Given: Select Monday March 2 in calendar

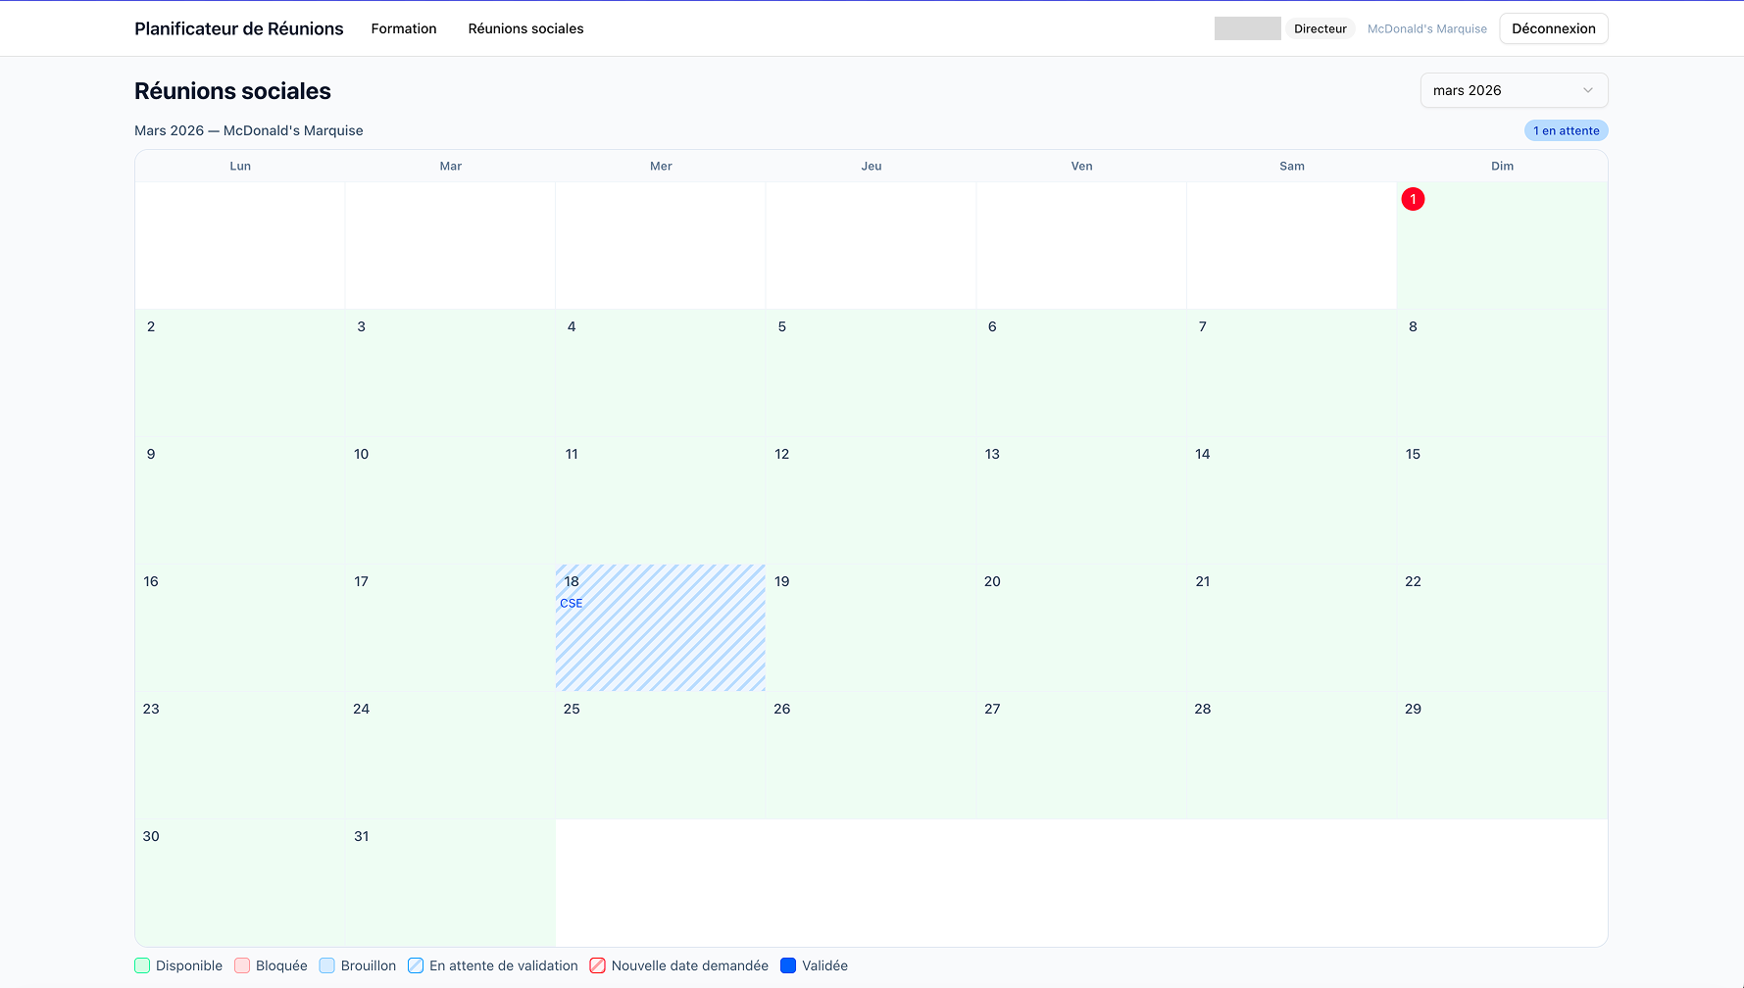Looking at the screenshot, I should (239, 372).
